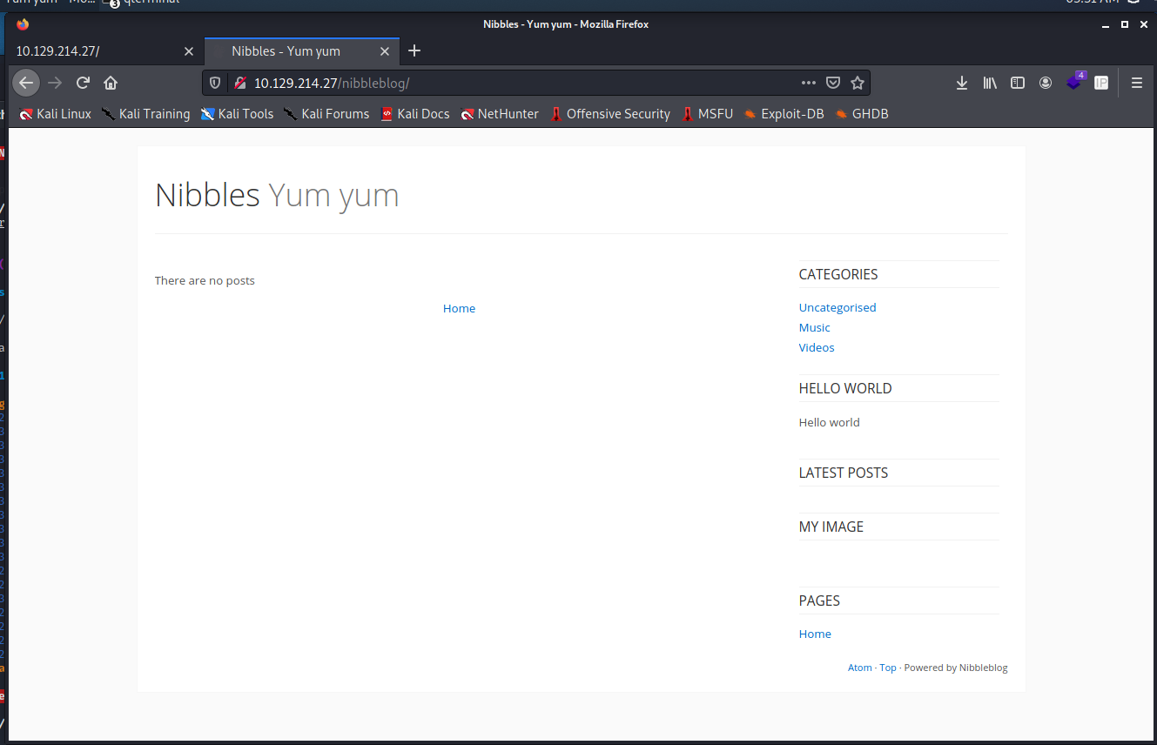
Task: Go to the Firefox home page icon
Action: (111, 83)
